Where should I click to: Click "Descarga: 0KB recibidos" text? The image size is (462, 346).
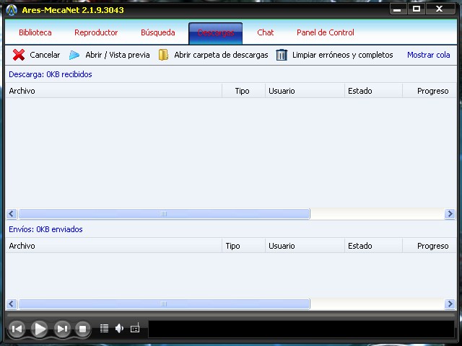pos(51,74)
